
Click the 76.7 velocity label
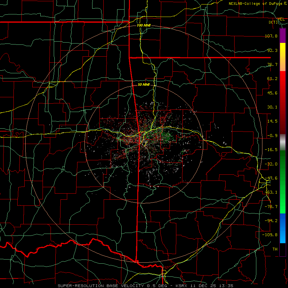click(x=272, y=64)
